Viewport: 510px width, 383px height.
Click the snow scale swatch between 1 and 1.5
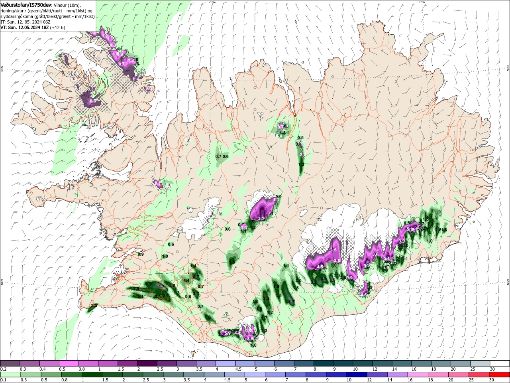pyautogui.click(x=108, y=363)
